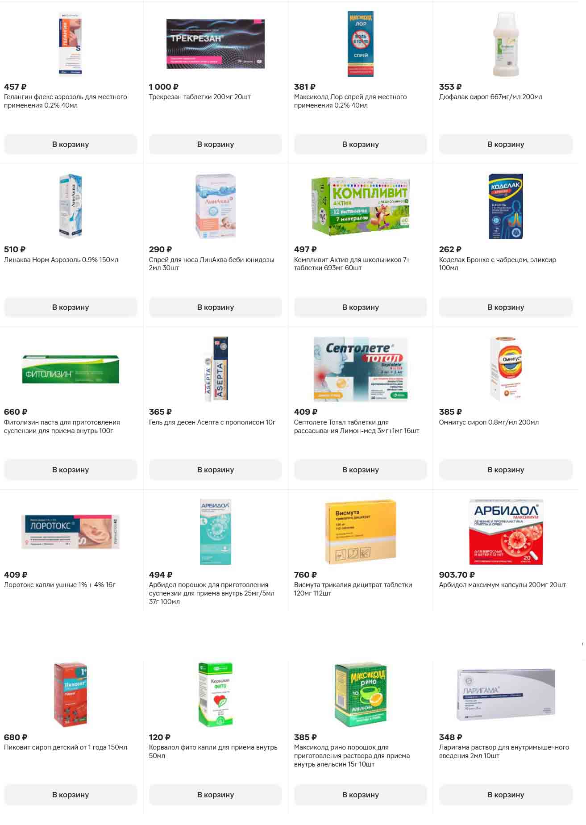Add Омнитус сироп to cart
Image resolution: width=586 pixels, height=825 pixels.
(x=506, y=470)
